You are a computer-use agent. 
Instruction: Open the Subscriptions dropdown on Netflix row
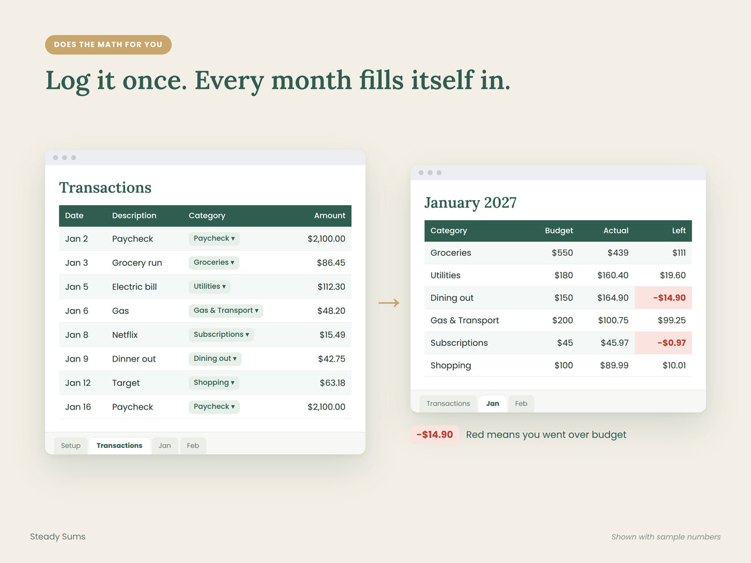221,335
